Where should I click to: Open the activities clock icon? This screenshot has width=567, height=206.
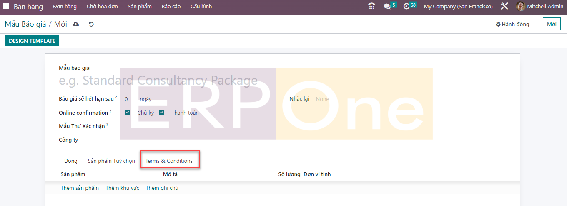406,7
